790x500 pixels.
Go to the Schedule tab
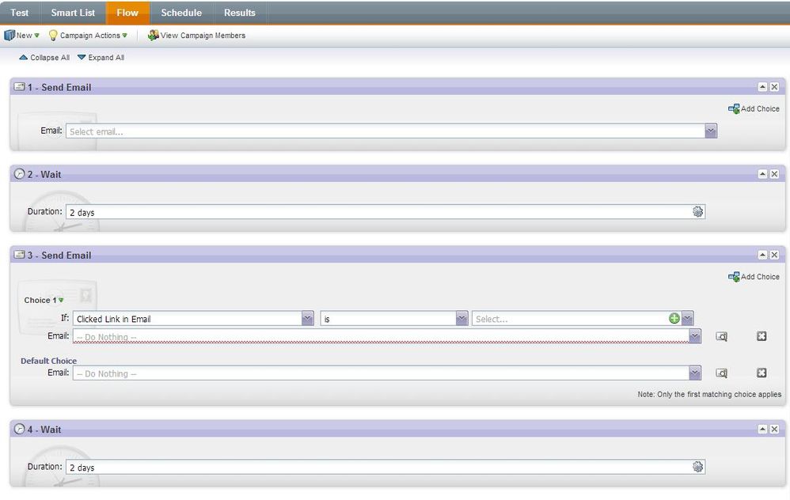(x=181, y=13)
